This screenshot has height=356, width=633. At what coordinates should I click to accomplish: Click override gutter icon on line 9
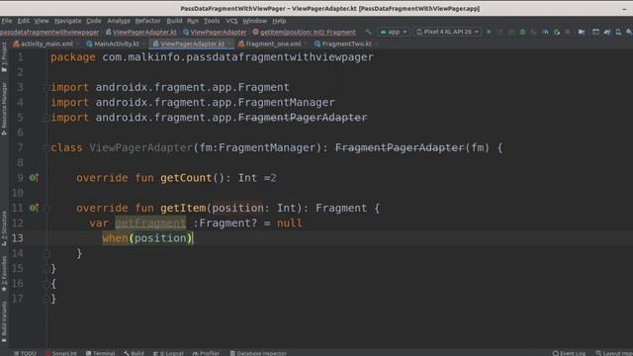pos(34,178)
